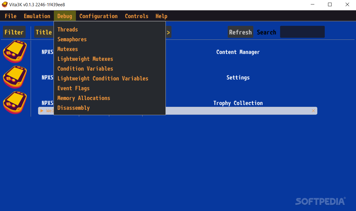Screen dimensions: 356x211
Task: Click the orange arrow button beside the menu
Action: click(168, 32)
